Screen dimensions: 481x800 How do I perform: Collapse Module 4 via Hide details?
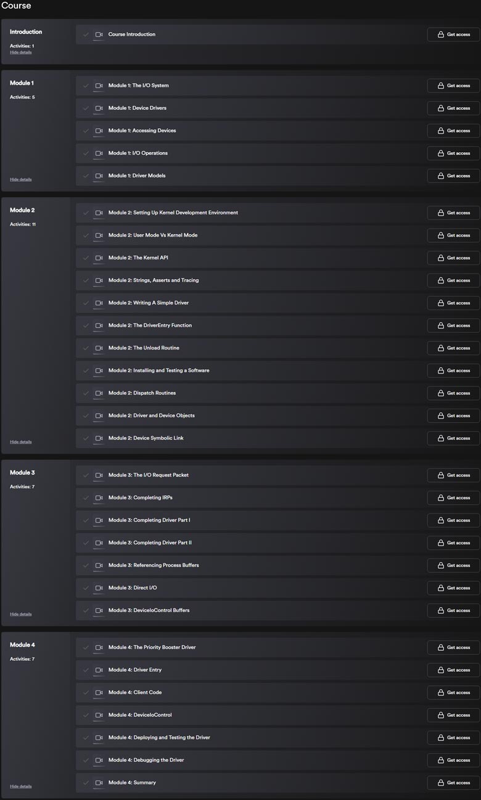[x=20, y=786]
